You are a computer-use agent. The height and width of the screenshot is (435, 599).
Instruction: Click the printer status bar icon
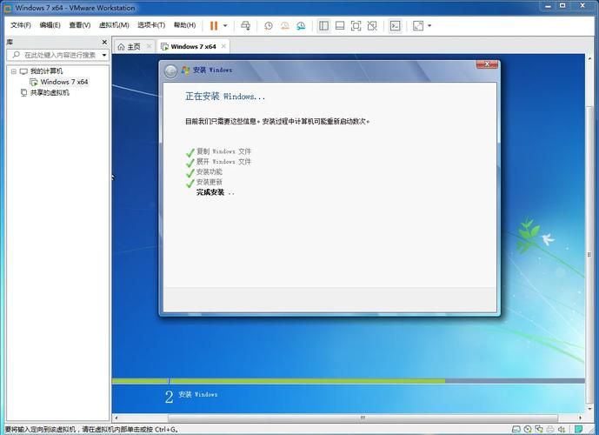tap(550, 429)
